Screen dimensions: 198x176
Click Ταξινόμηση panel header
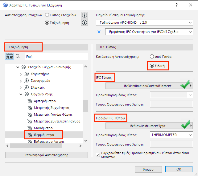coord(47,47)
